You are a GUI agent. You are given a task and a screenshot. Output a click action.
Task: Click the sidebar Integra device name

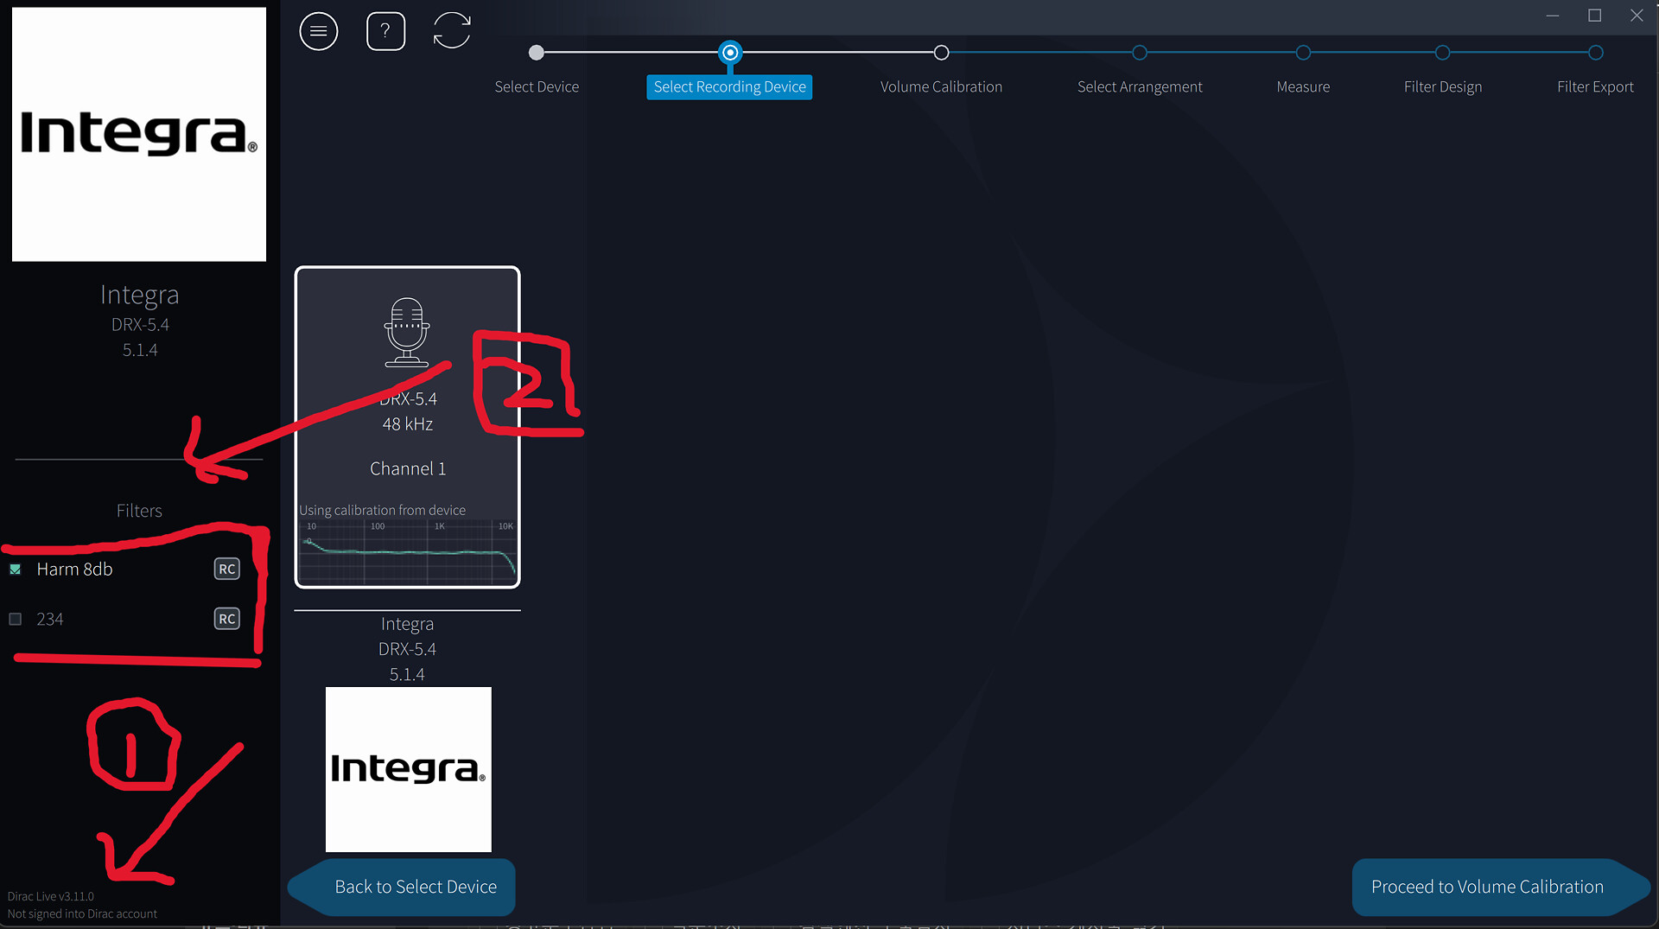140,295
